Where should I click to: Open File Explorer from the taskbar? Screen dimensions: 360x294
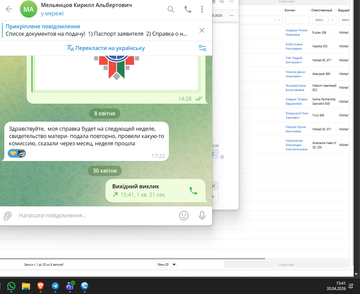click(x=26, y=286)
